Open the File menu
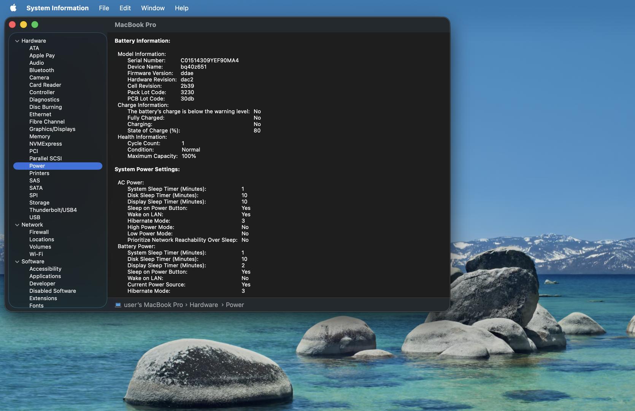 point(104,8)
